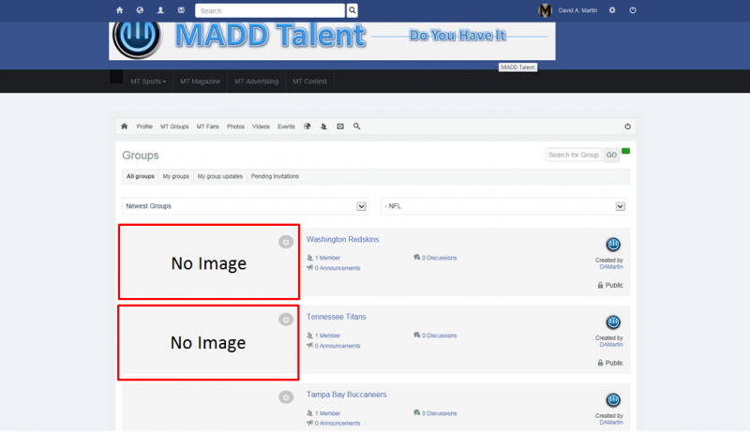Focus the top Search field

pyautogui.click(x=270, y=10)
